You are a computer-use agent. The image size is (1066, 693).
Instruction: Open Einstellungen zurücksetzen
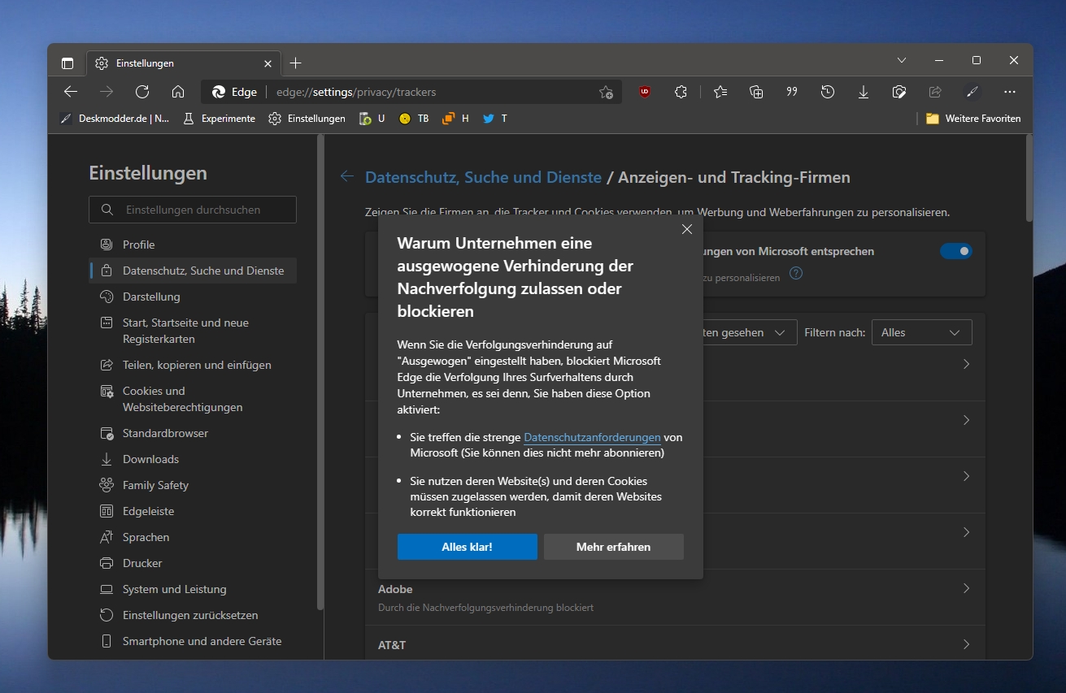(x=193, y=615)
